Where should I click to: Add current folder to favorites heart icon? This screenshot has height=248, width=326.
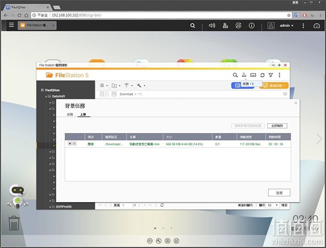(x=285, y=94)
